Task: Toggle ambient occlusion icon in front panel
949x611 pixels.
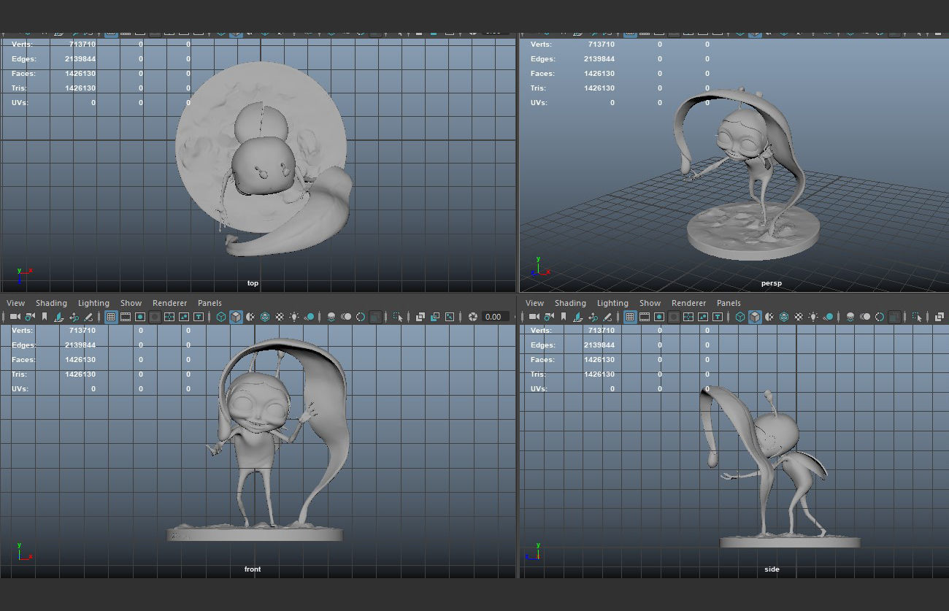Action: 331,317
